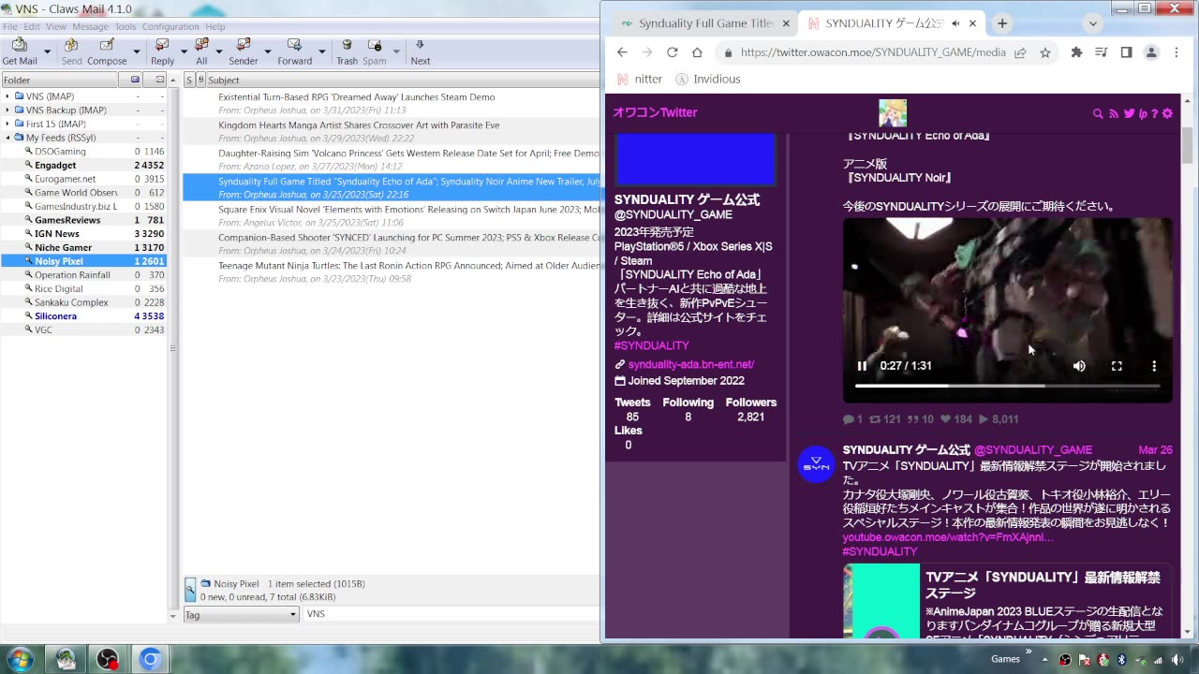The height and width of the screenshot is (674, 1199).
Task: Open the View menu in Claws Mail
Action: [56, 26]
